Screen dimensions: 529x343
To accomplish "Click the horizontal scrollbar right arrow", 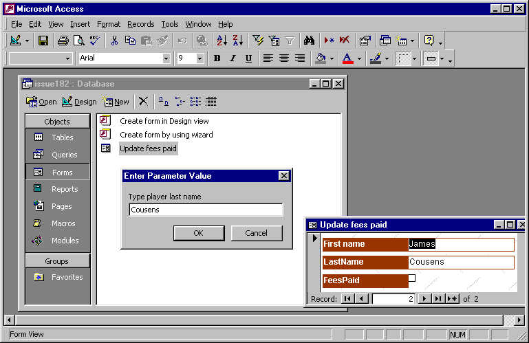I will click(519, 320).
